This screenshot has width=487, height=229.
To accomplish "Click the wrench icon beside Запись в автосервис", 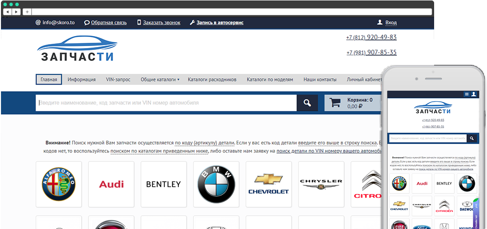I will [x=192, y=23].
